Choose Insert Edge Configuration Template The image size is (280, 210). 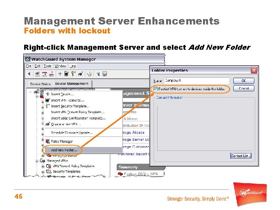coord(83,118)
